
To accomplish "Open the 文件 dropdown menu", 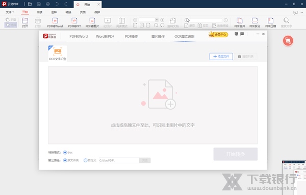I will click(x=10, y=12).
